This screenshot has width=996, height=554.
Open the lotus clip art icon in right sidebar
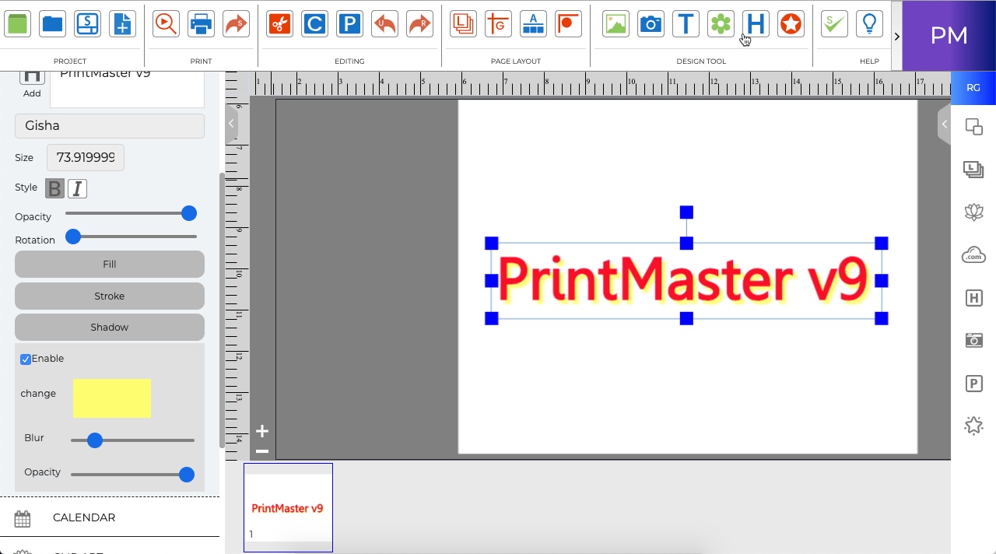coord(973,212)
